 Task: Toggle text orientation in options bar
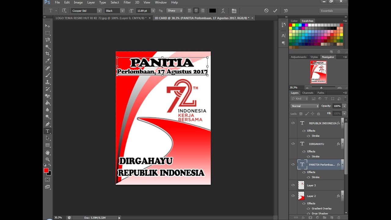pyautogui.click(x=64, y=11)
